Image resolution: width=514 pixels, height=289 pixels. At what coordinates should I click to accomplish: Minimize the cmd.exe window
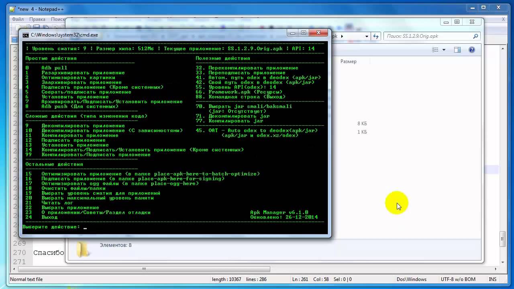pos(293,33)
